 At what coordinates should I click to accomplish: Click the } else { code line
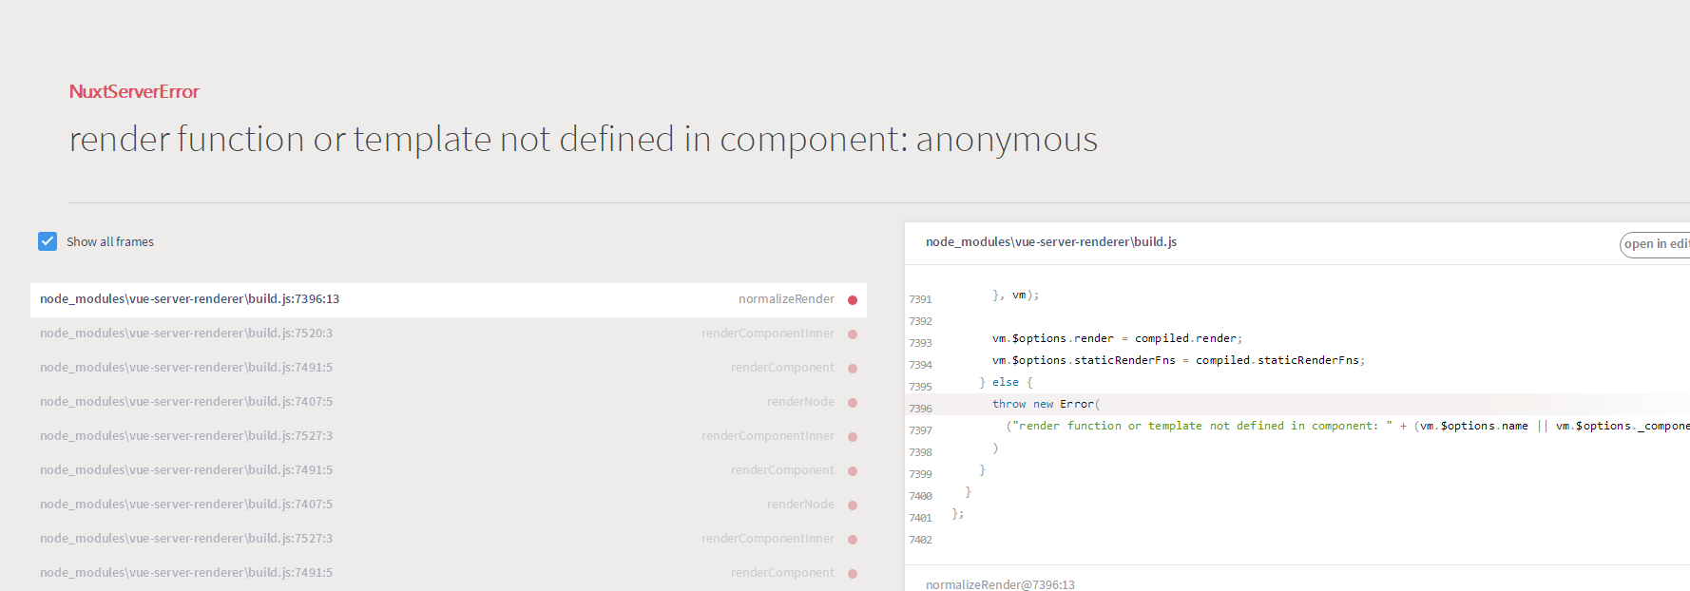[1006, 382]
